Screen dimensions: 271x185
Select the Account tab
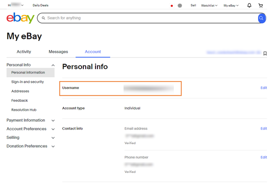click(93, 52)
